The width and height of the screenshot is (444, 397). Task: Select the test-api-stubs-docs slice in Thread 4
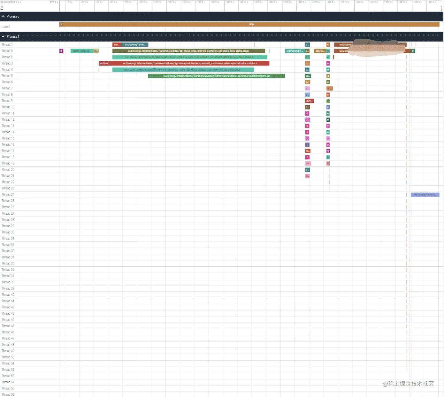point(183,70)
